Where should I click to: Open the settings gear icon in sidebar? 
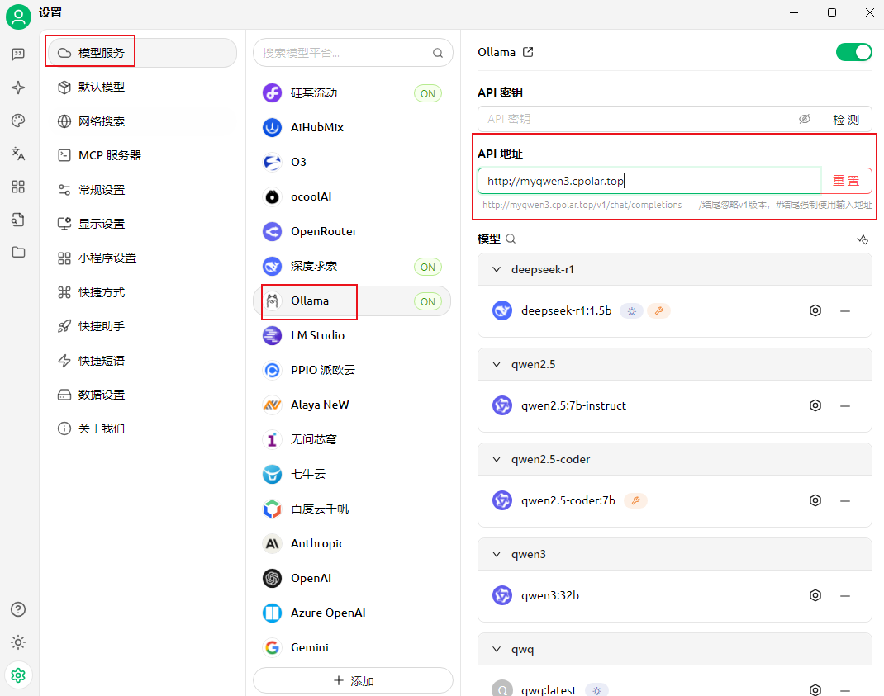(18, 675)
